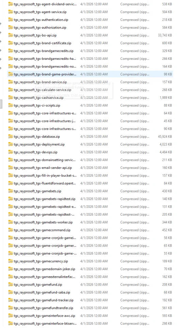
Task: Select the 218 KB size cell
Action: (167, 20)
